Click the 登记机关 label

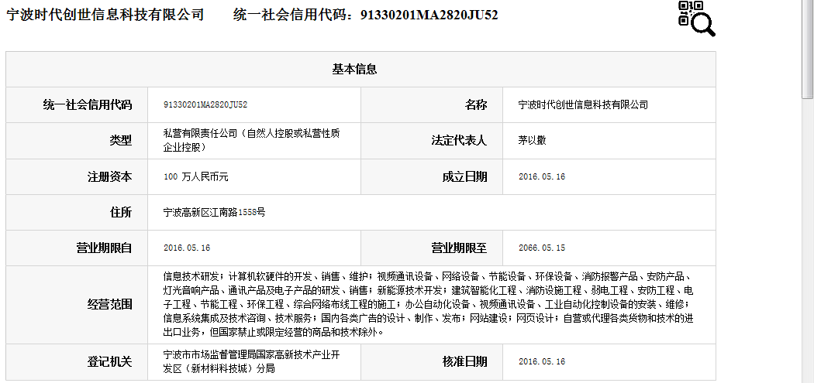click(x=109, y=361)
